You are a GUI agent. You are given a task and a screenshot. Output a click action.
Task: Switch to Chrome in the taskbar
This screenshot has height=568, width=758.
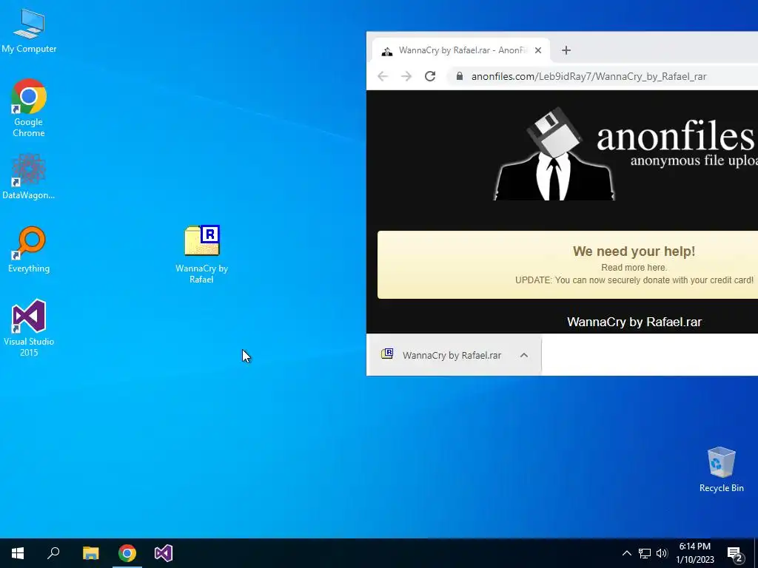[127, 553]
